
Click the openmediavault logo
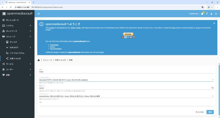coord(17,13)
